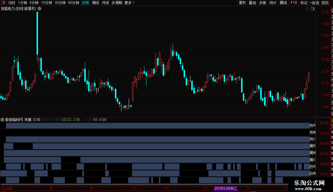The width and height of the screenshot is (333, 192).
Task: Switch to 月线 monthly chart
Action: pyautogui.click(x=105, y=3)
